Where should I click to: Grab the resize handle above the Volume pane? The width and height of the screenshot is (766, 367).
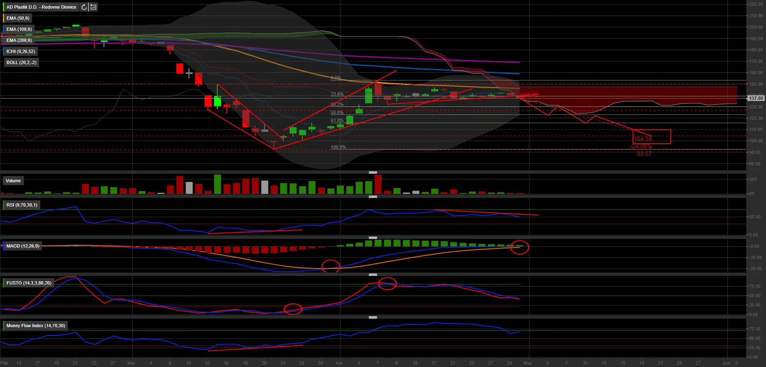373,172
